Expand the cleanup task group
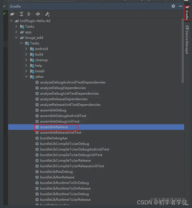192x208 pixels. [x=26, y=60]
